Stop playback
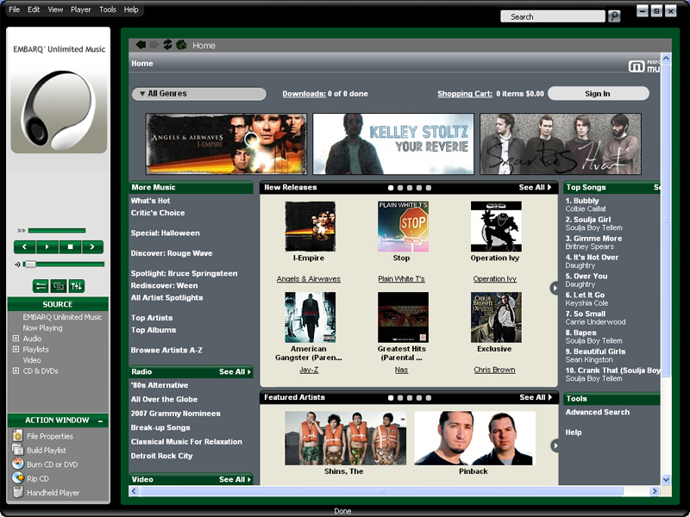Viewport: 690px width, 517px height. coord(70,247)
